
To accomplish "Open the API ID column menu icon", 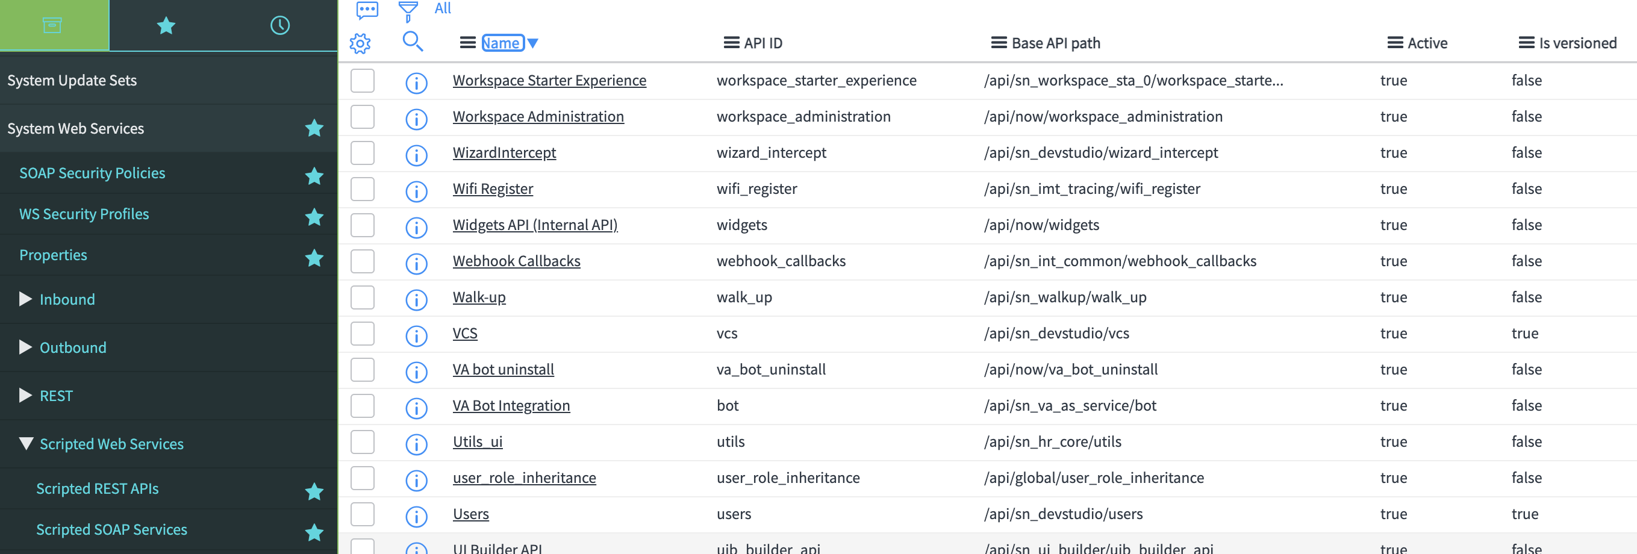I will [x=731, y=43].
